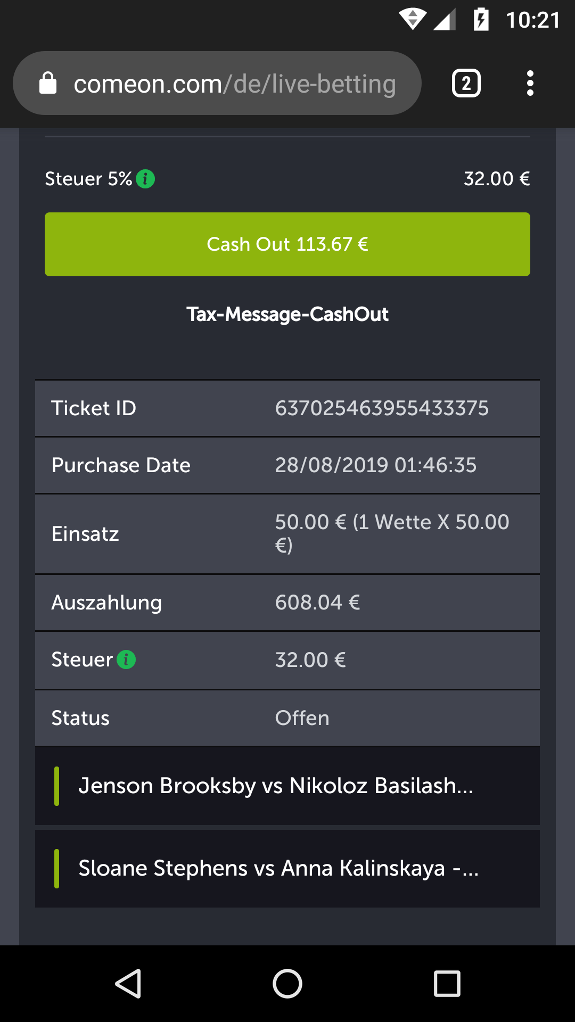
Task: Tap the Auszahlung 608.04 € amount
Action: (317, 603)
